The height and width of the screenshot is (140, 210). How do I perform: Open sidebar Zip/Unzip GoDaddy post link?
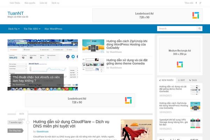tap(174, 106)
